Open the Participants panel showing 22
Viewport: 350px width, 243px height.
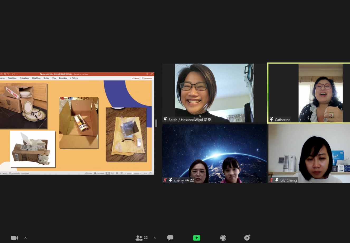coord(142,238)
